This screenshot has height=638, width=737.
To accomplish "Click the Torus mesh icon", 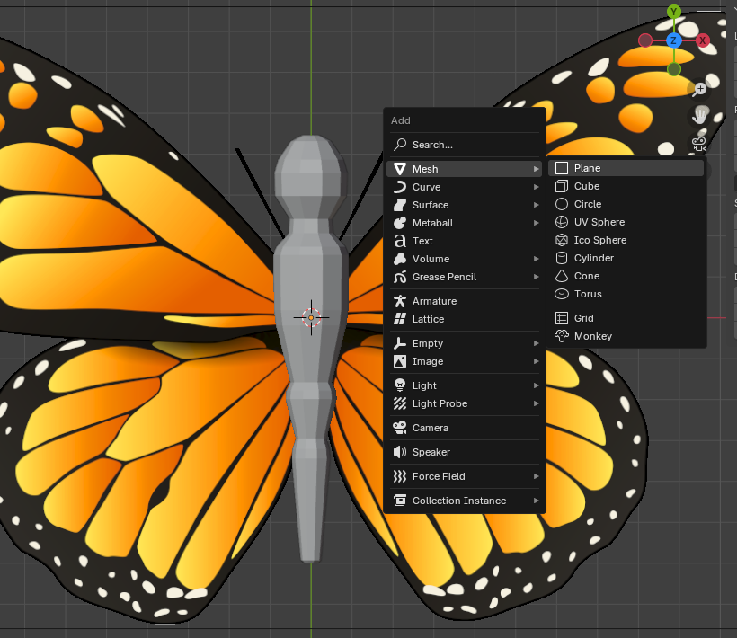I will tap(562, 294).
